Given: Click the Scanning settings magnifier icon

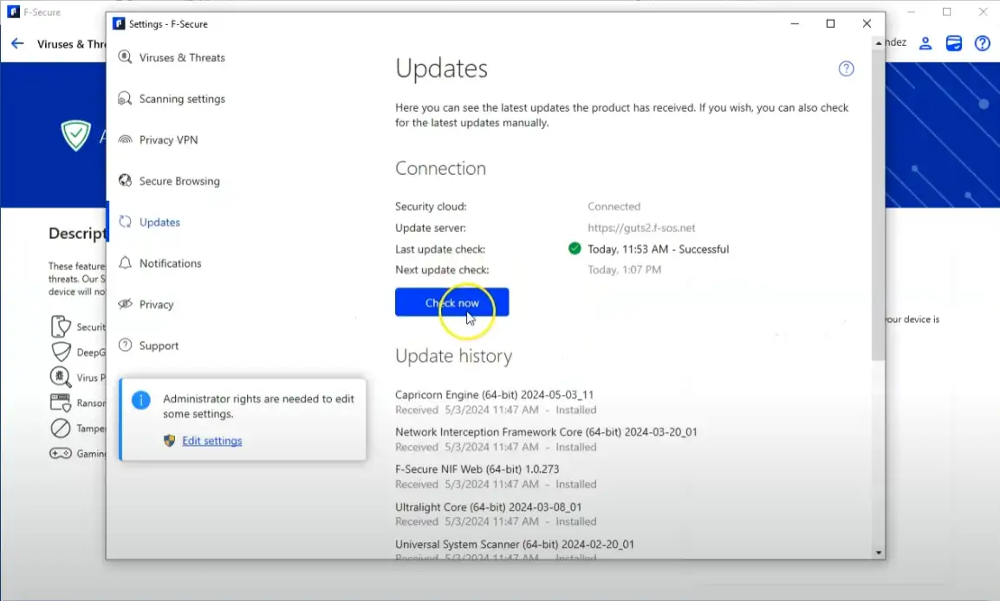Looking at the screenshot, I should [125, 99].
